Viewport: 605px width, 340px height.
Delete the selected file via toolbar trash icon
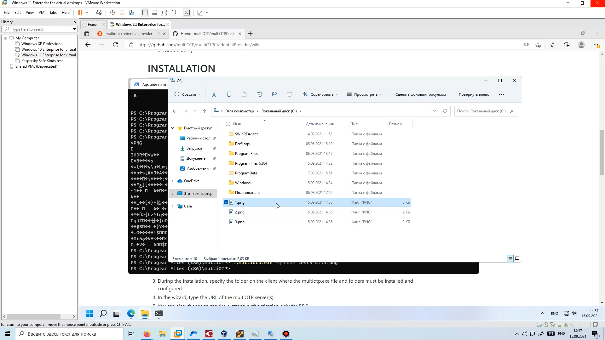click(x=290, y=94)
